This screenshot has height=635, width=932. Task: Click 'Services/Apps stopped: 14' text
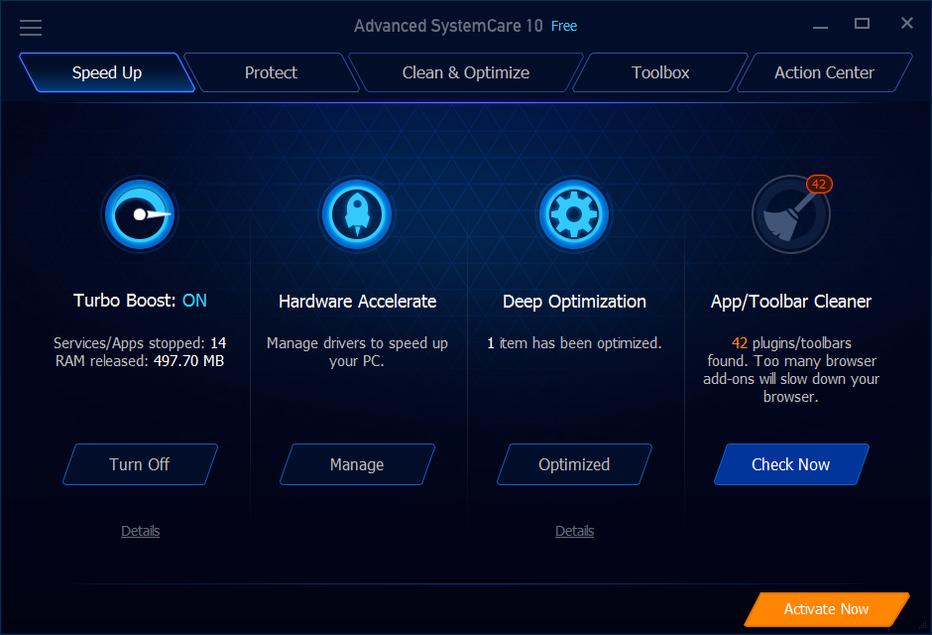click(x=140, y=343)
